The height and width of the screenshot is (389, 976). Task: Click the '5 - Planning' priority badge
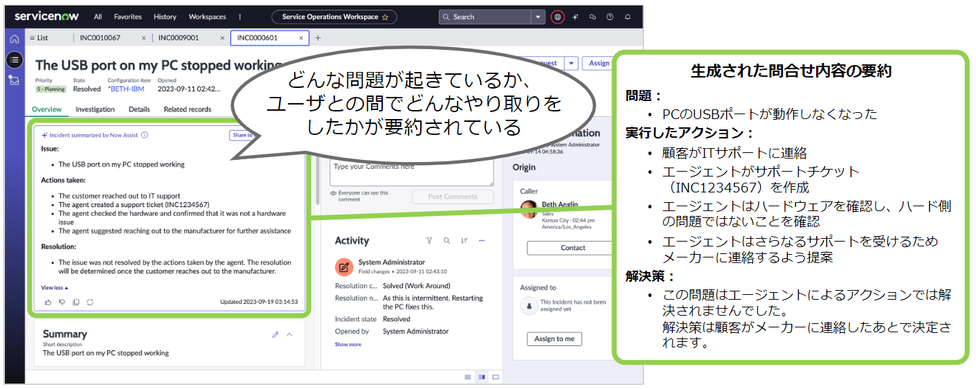[x=51, y=89]
